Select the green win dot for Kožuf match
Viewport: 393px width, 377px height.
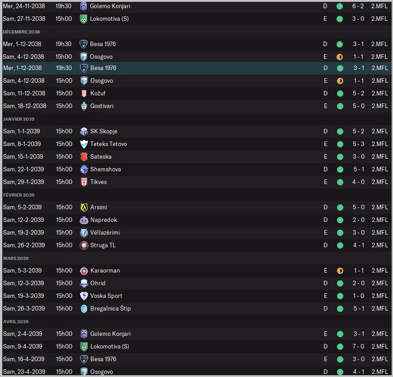(x=340, y=94)
